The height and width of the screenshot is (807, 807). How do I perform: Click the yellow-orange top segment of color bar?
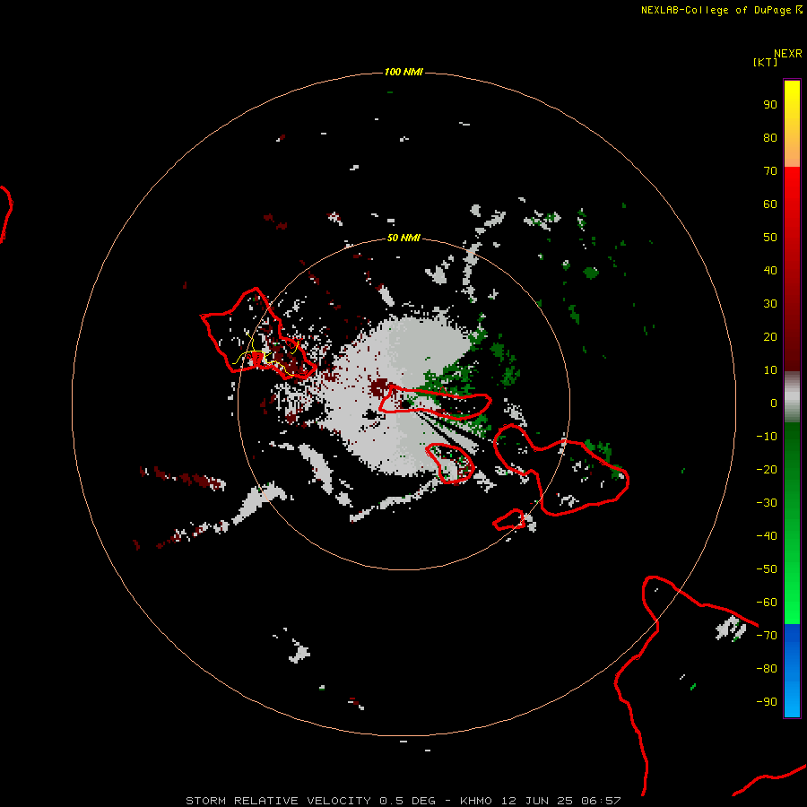click(x=792, y=124)
